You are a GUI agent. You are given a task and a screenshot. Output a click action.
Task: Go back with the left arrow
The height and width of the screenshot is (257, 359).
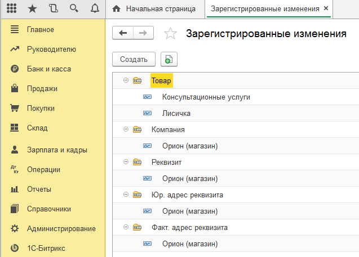123,33
